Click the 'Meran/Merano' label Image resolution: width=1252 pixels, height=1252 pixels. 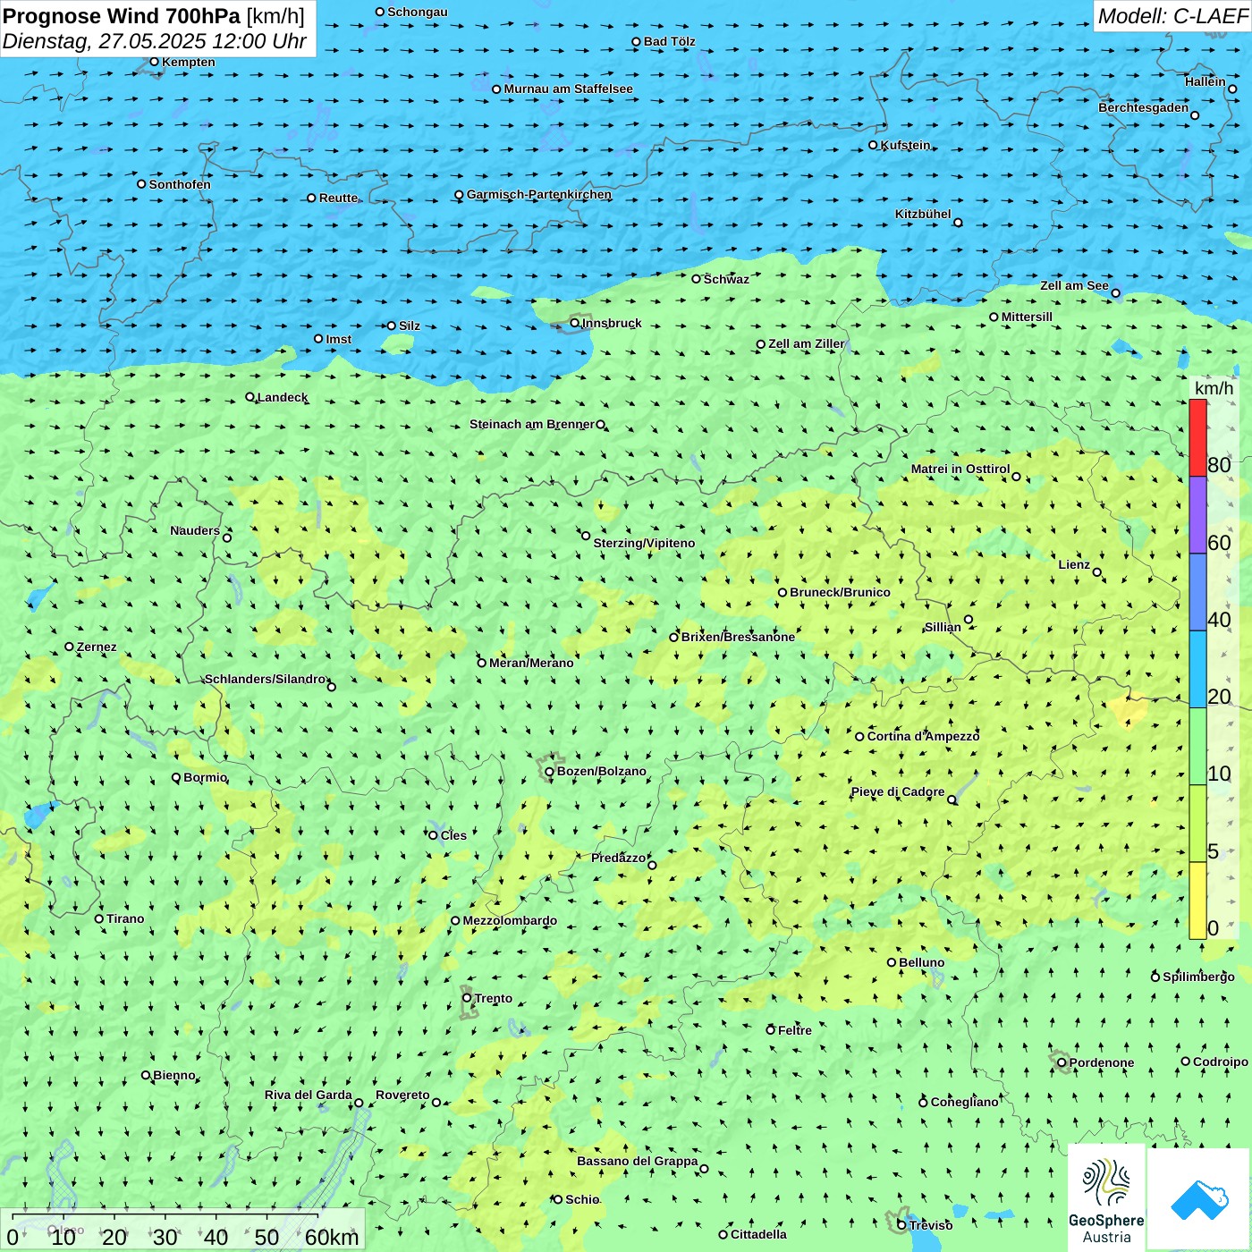click(x=531, y=663)
